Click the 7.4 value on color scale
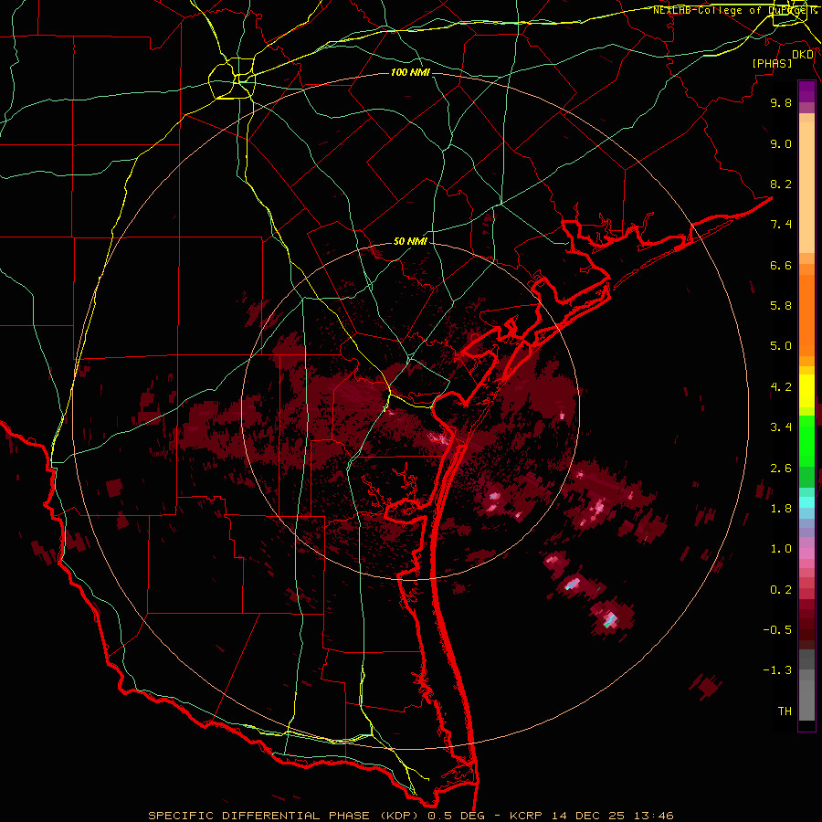The image size is (822, 822). click(x=781, y=225)
